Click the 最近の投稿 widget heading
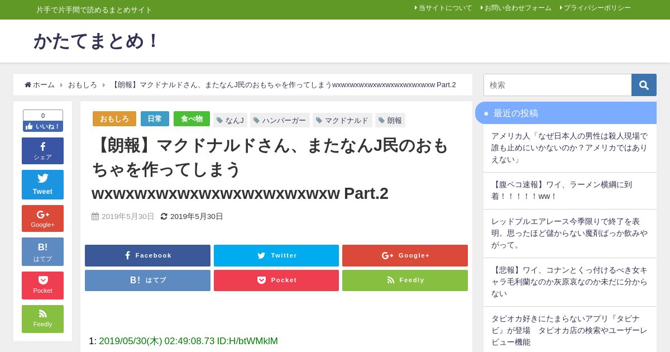 tap(566, 113)
